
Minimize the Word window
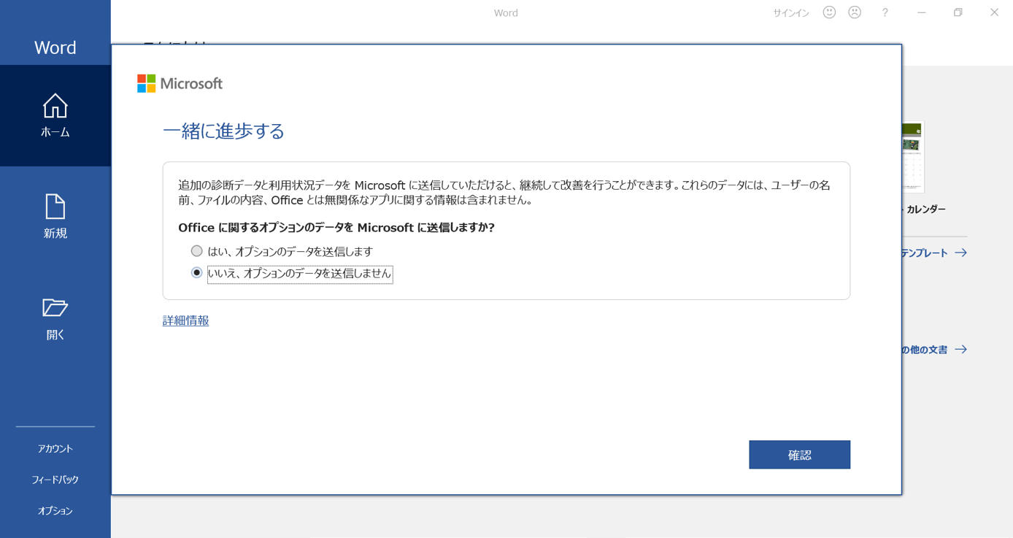point(922,12)
